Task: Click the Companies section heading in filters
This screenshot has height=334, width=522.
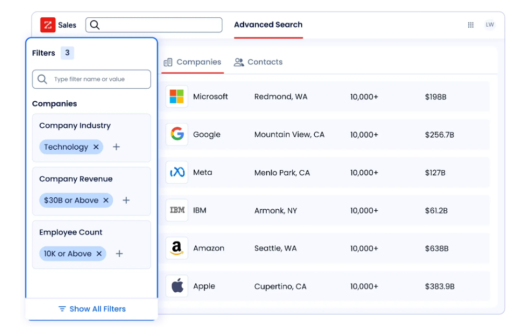Action: [x=55, y=104]
